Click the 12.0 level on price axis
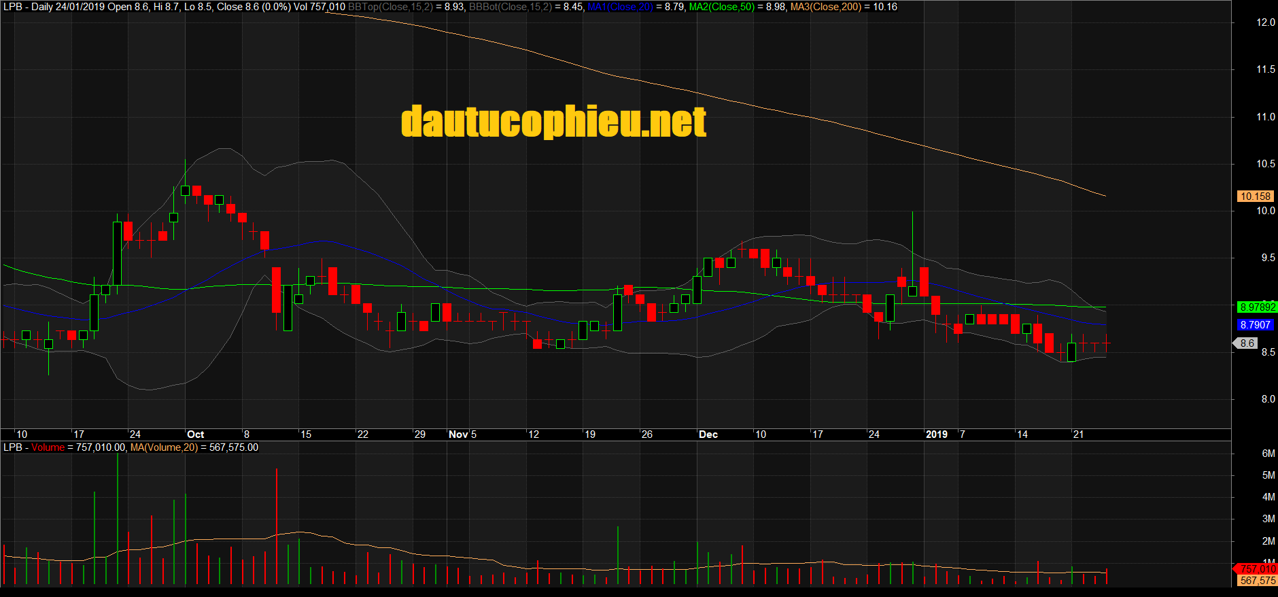The image size is (1278, 597). pyautogui.click(x=1266, y=22)
